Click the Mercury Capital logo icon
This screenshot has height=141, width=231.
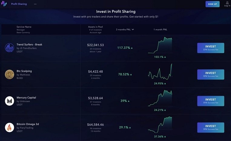coord(9,101)
